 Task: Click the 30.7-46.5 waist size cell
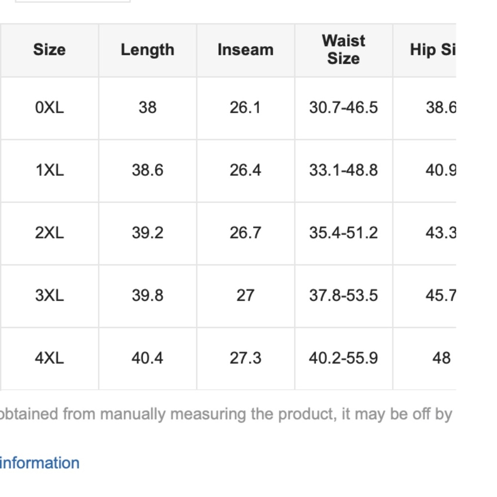click(x=343, y=108)
